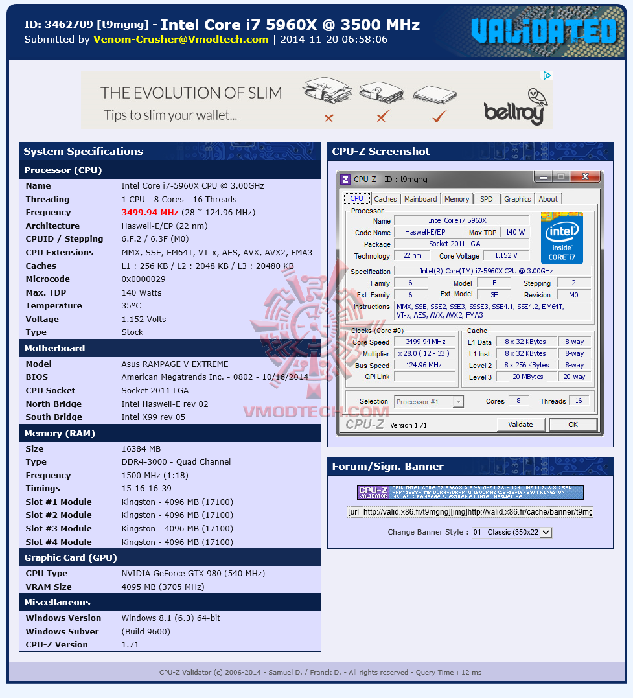
Task: Open the Caches tab
Action: pyautogui.click(x=385, y=199)
